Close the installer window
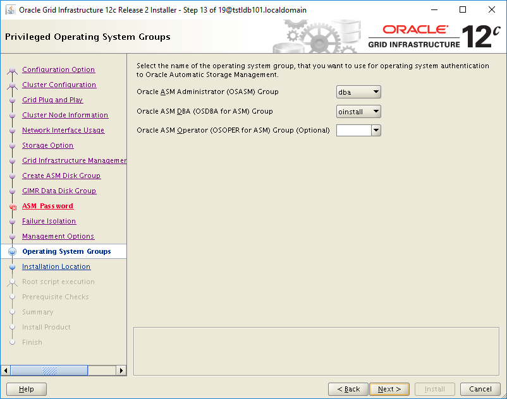 492,9
